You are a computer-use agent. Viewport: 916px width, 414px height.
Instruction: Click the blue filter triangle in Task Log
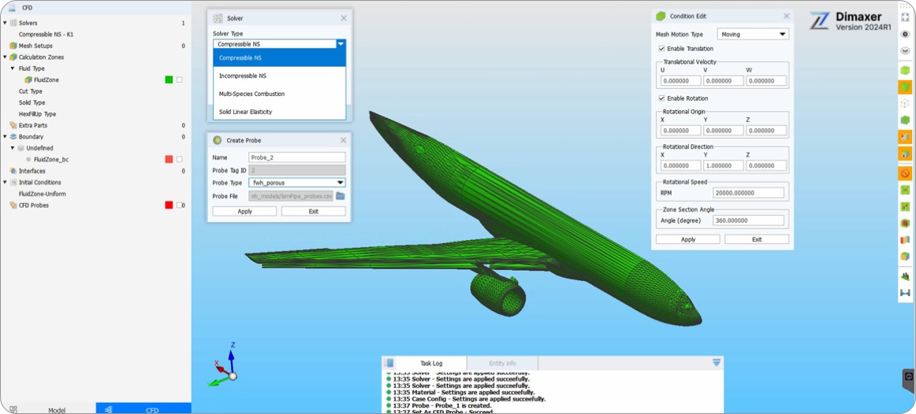coord(717,363)
